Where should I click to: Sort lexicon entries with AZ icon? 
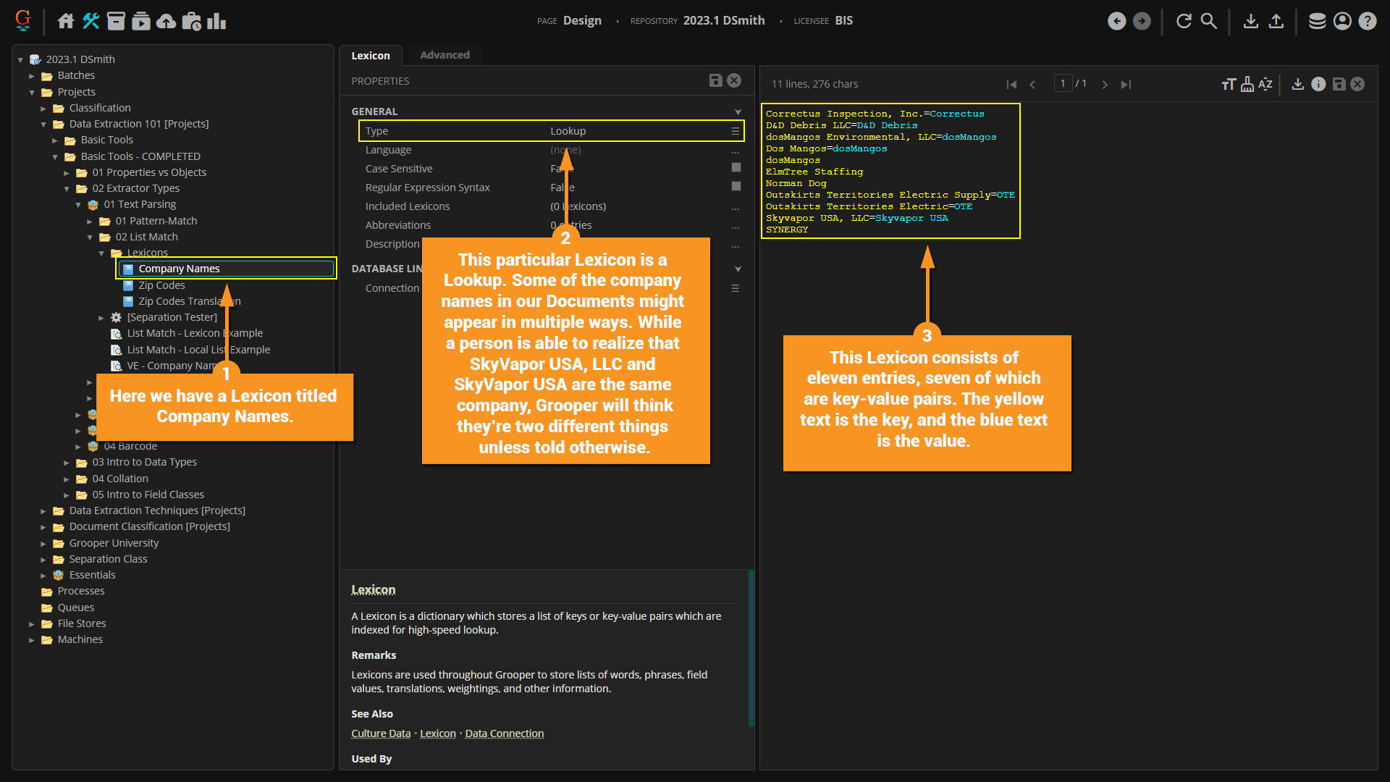1265,84
